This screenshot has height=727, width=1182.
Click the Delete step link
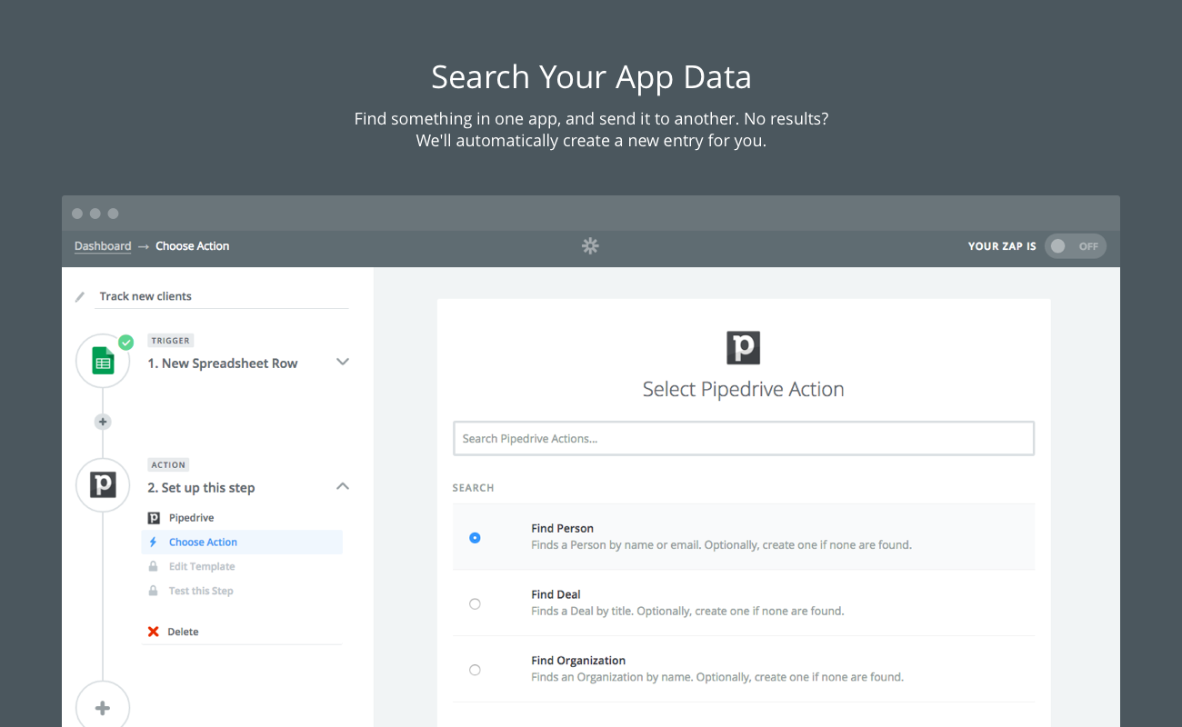183,632
